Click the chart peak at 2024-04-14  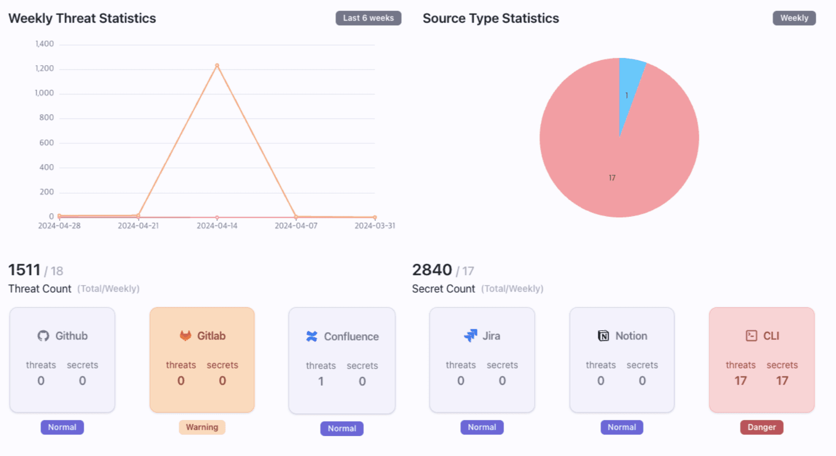(217, 65)
